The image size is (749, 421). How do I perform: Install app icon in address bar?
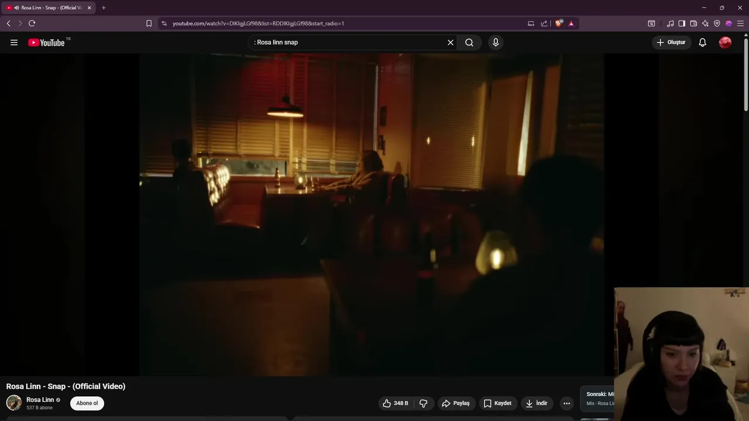point(531,23)
